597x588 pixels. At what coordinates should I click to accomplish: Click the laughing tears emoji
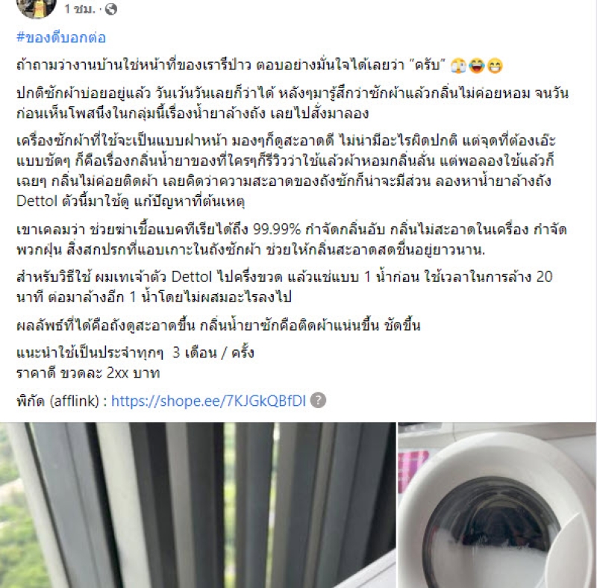pos(476,66)
